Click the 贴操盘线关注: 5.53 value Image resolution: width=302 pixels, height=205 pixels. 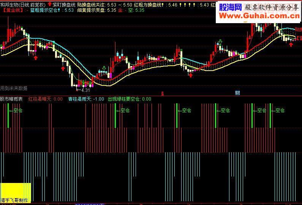(97, 5)
